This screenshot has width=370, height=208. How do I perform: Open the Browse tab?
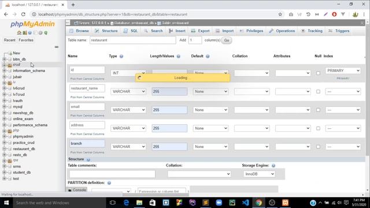pyautogui.click(x=79, y=31)
